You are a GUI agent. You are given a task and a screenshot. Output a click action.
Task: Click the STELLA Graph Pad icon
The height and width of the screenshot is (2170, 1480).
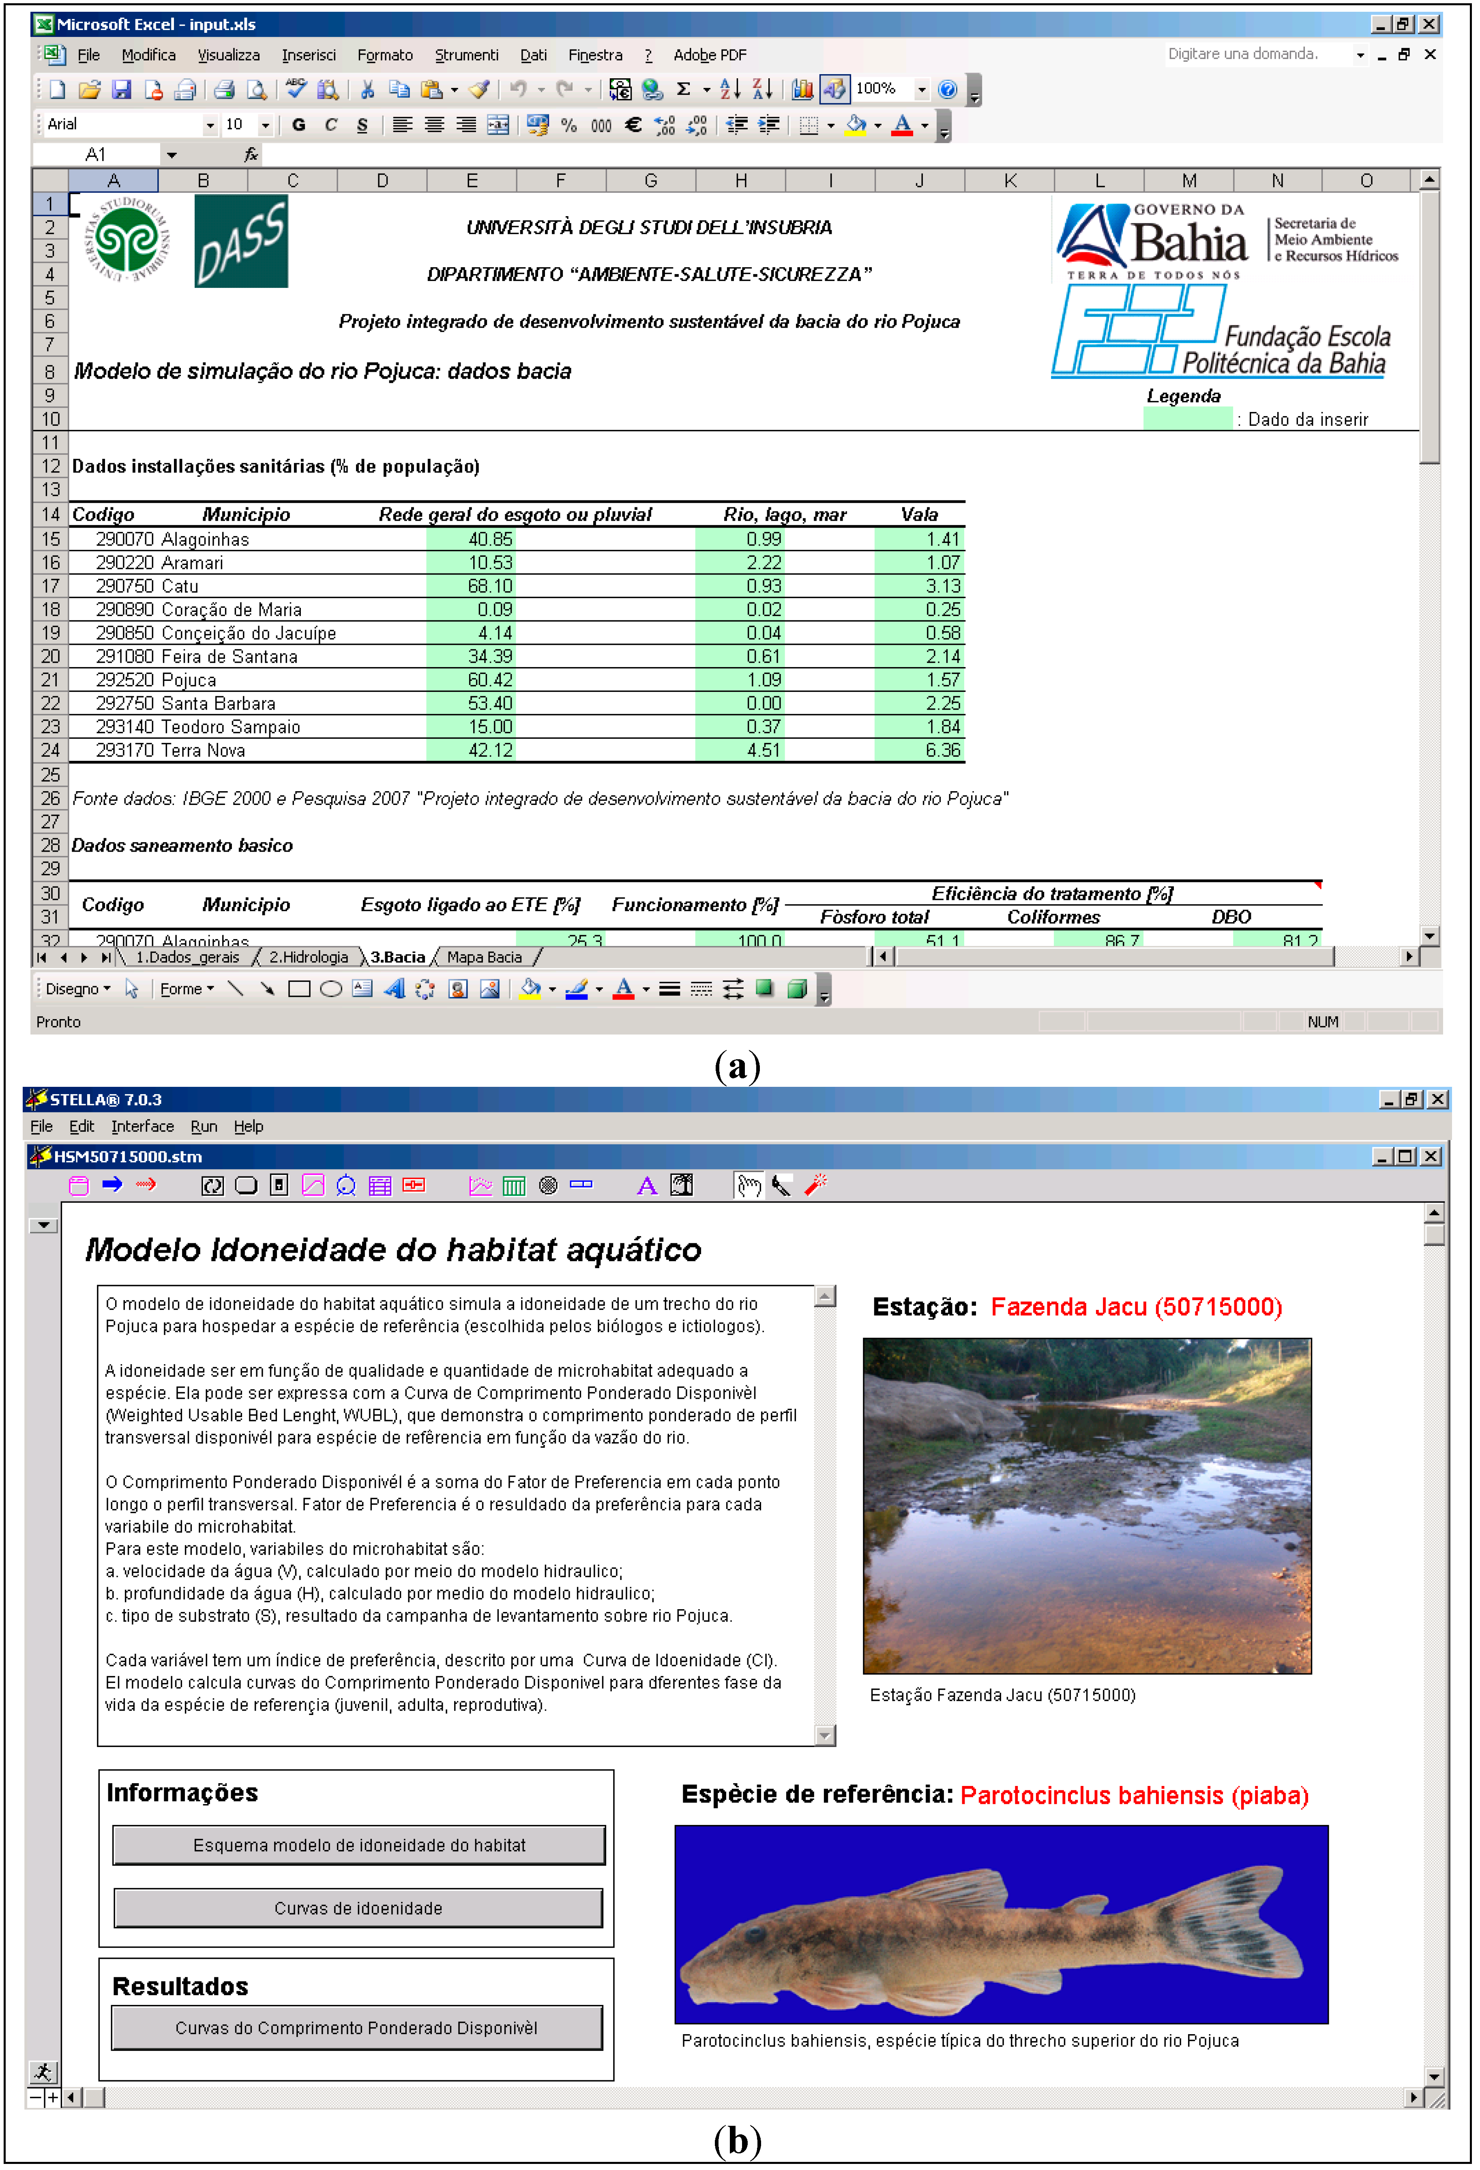480,1186
